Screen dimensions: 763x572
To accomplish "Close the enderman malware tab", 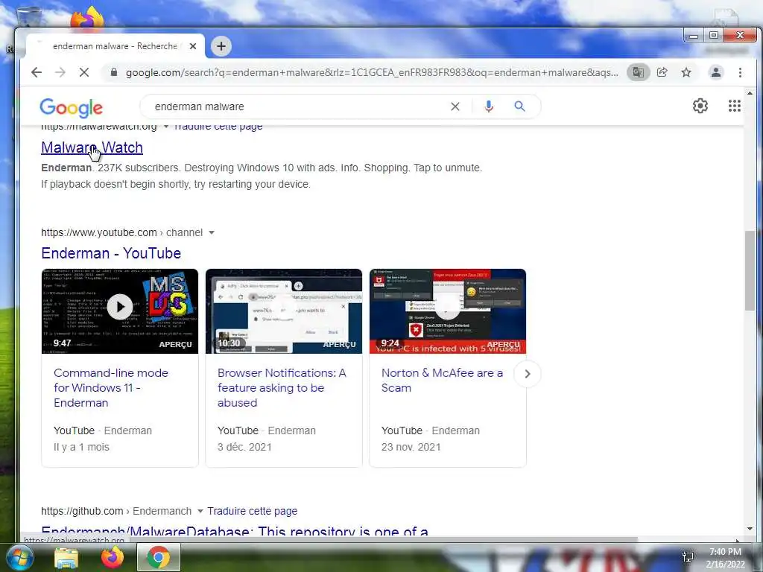I will pyautogui.click(x=193, y=46).
